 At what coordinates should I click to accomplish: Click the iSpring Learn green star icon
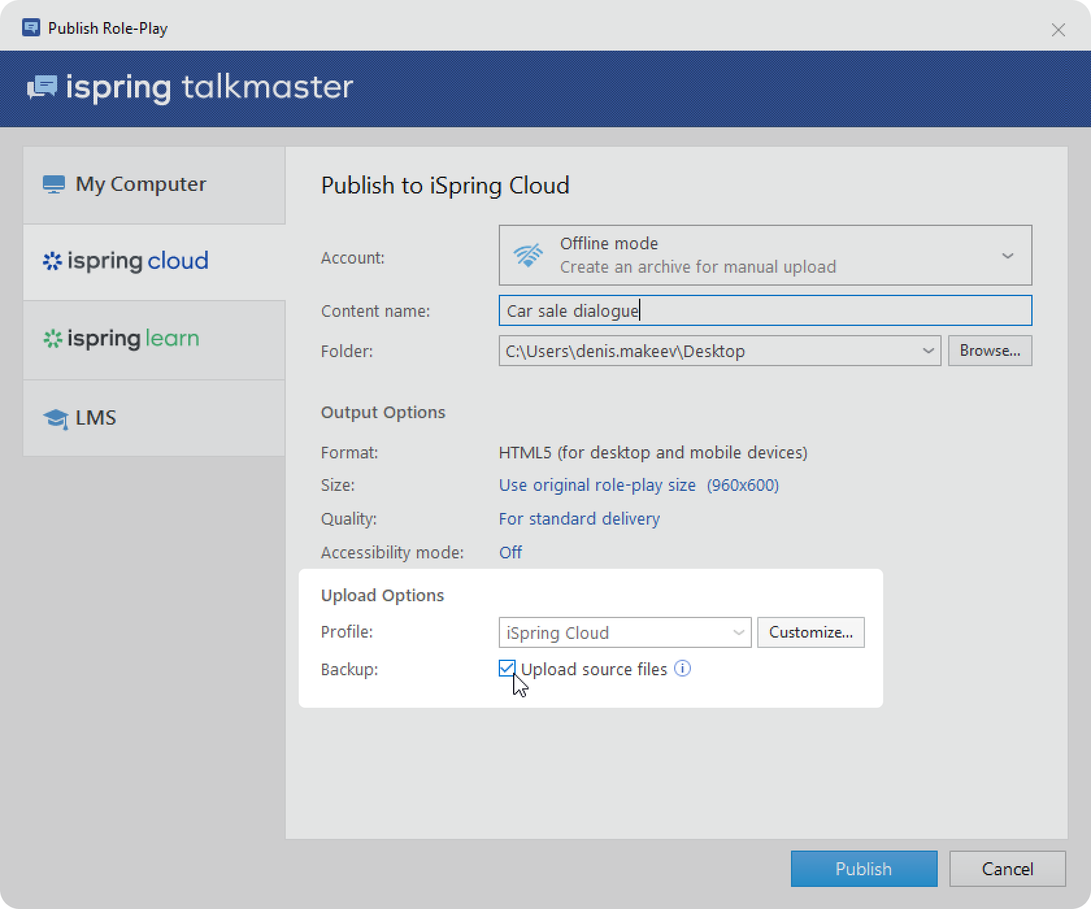[52, 338]
